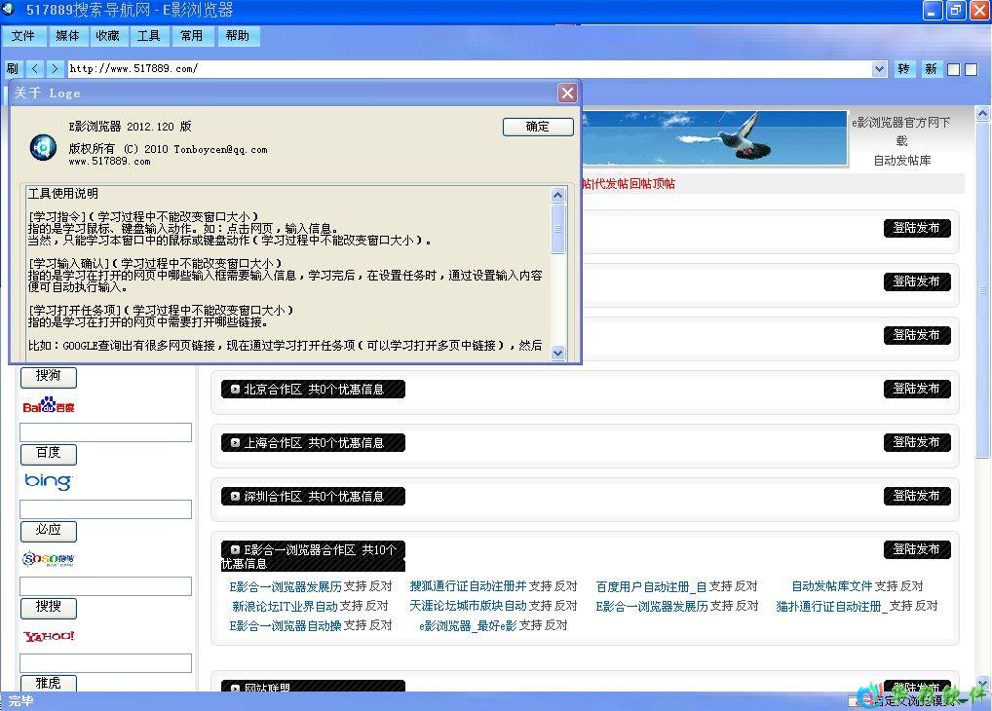Image resolution: width=992 pixels, height=711 pixels.
Task: Open link 天涯论坛城市版块自动
Action: (x=468, y=606)
